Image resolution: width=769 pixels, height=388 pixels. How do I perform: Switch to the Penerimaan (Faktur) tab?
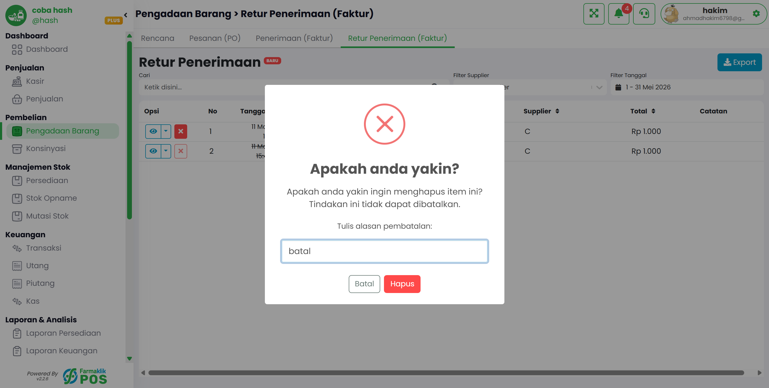[x=294, y=38]
